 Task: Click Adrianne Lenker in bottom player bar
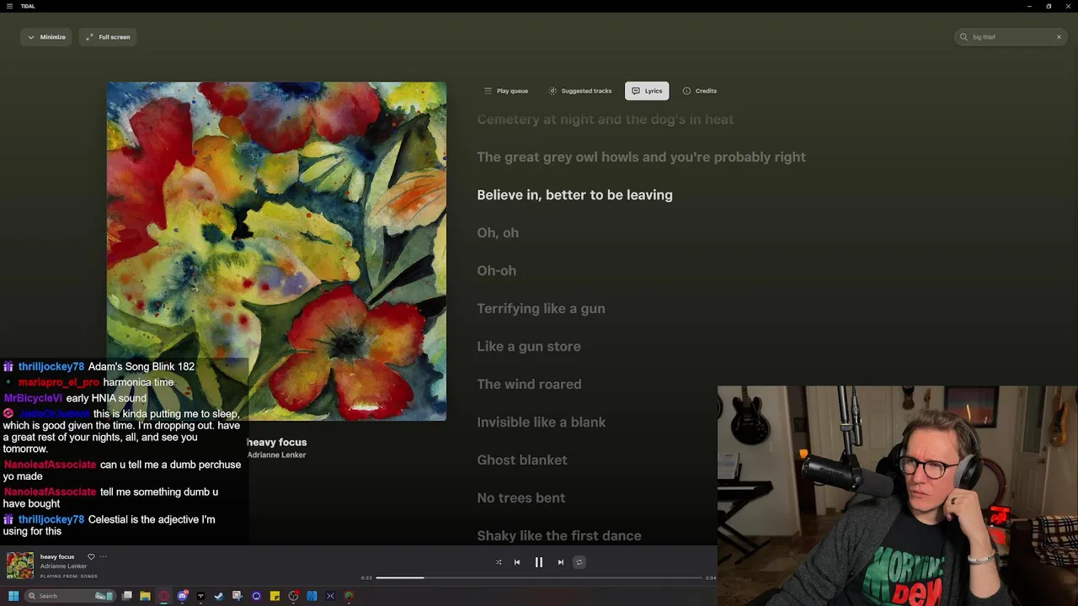click(x=64, y=566)
